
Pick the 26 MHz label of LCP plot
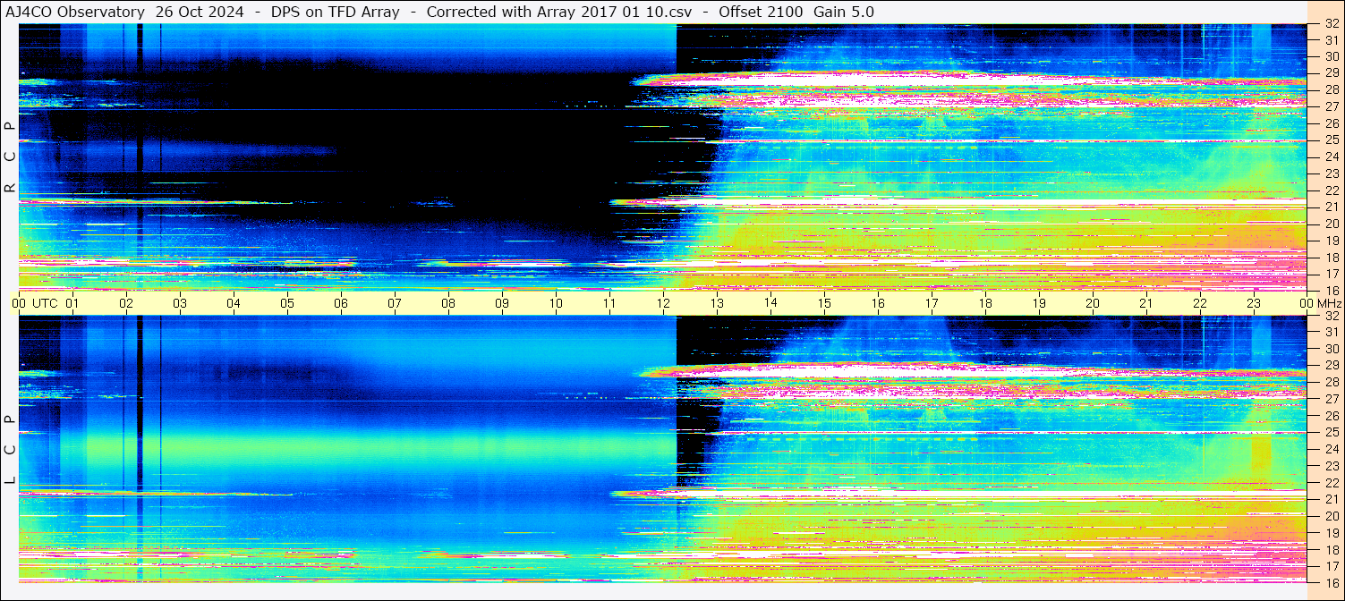[x=1331, y=416]
